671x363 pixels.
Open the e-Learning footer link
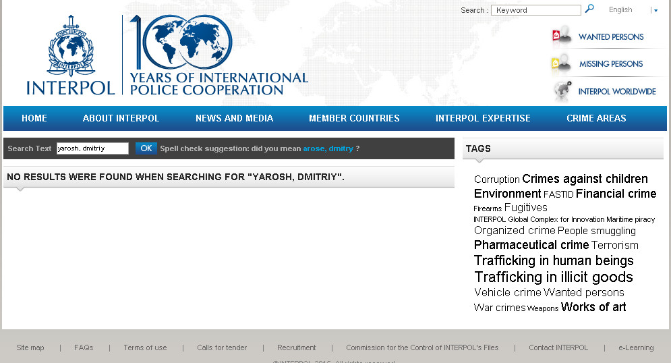click(x=636, y=347)
